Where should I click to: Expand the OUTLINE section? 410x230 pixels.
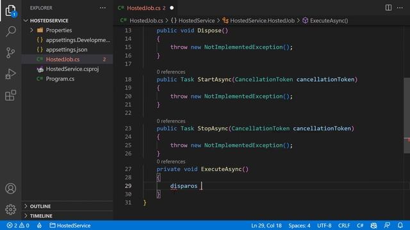40,206
